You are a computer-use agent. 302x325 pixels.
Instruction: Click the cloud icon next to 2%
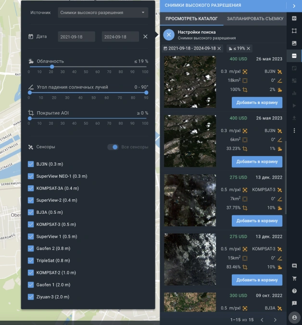click(280, 90)
